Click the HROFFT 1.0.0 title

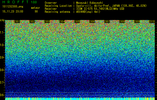19,2
